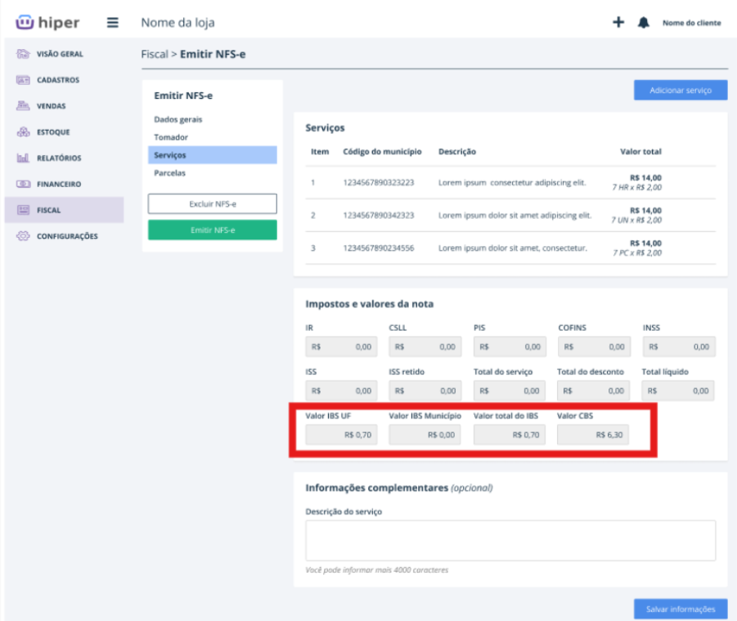The width and height of the screenshot is (737, 621).
Task: Click the Financeiro money icon
Action: pyautogui.click(x=23, y=184)
